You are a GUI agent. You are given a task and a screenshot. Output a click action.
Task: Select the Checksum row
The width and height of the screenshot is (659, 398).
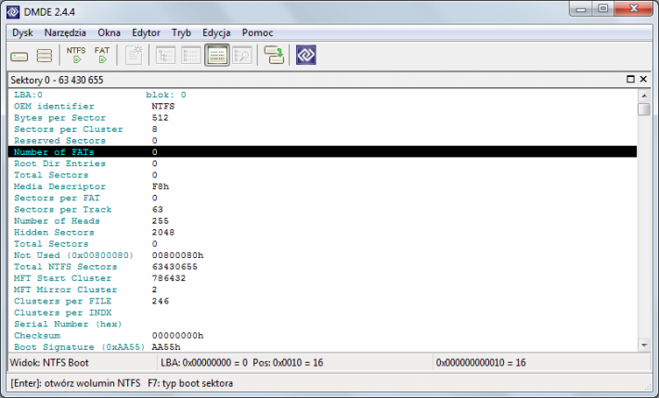pos(322,336)
